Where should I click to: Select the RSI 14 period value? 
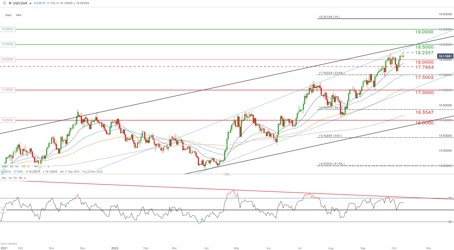point(10,178)
